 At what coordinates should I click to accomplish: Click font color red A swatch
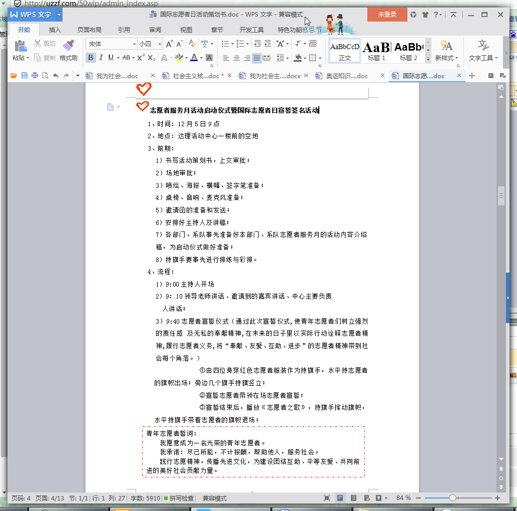pyautogui.click(x=194, y=58)
